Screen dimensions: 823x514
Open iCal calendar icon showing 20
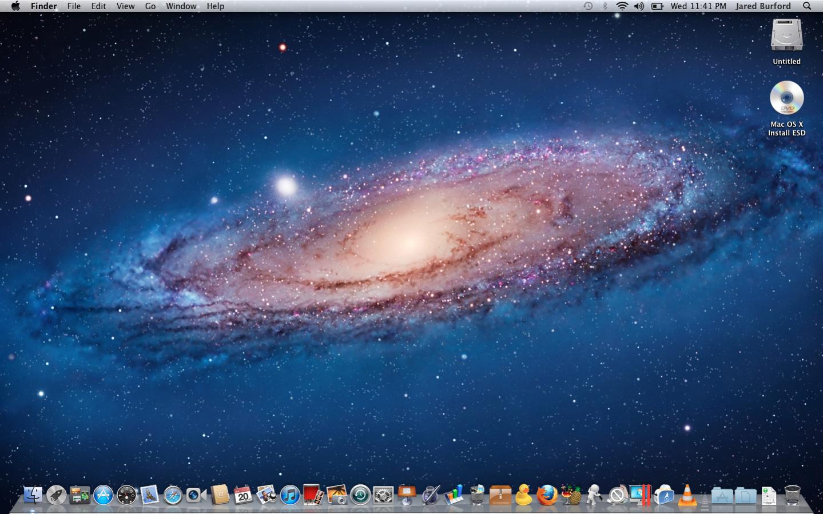click(243, 495)
